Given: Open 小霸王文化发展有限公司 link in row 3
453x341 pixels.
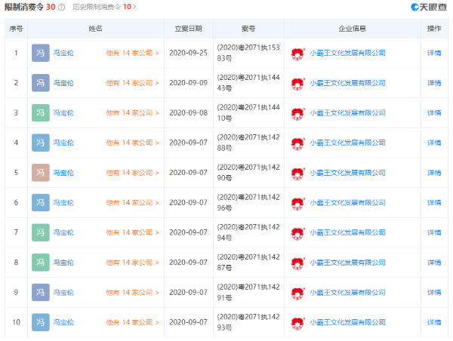Looking at the screenshot, I should [347, 113].
